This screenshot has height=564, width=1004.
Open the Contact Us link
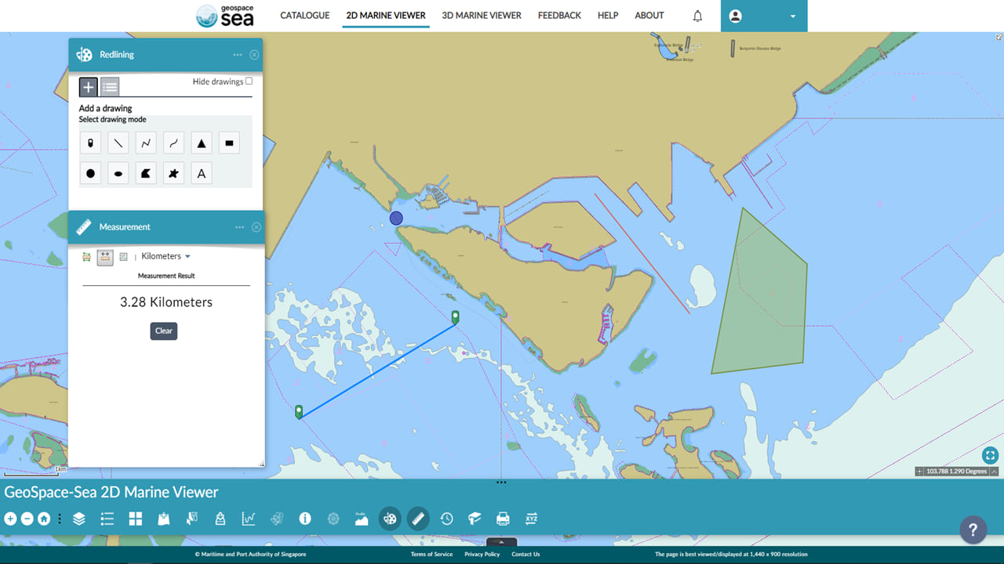(526, 555)
